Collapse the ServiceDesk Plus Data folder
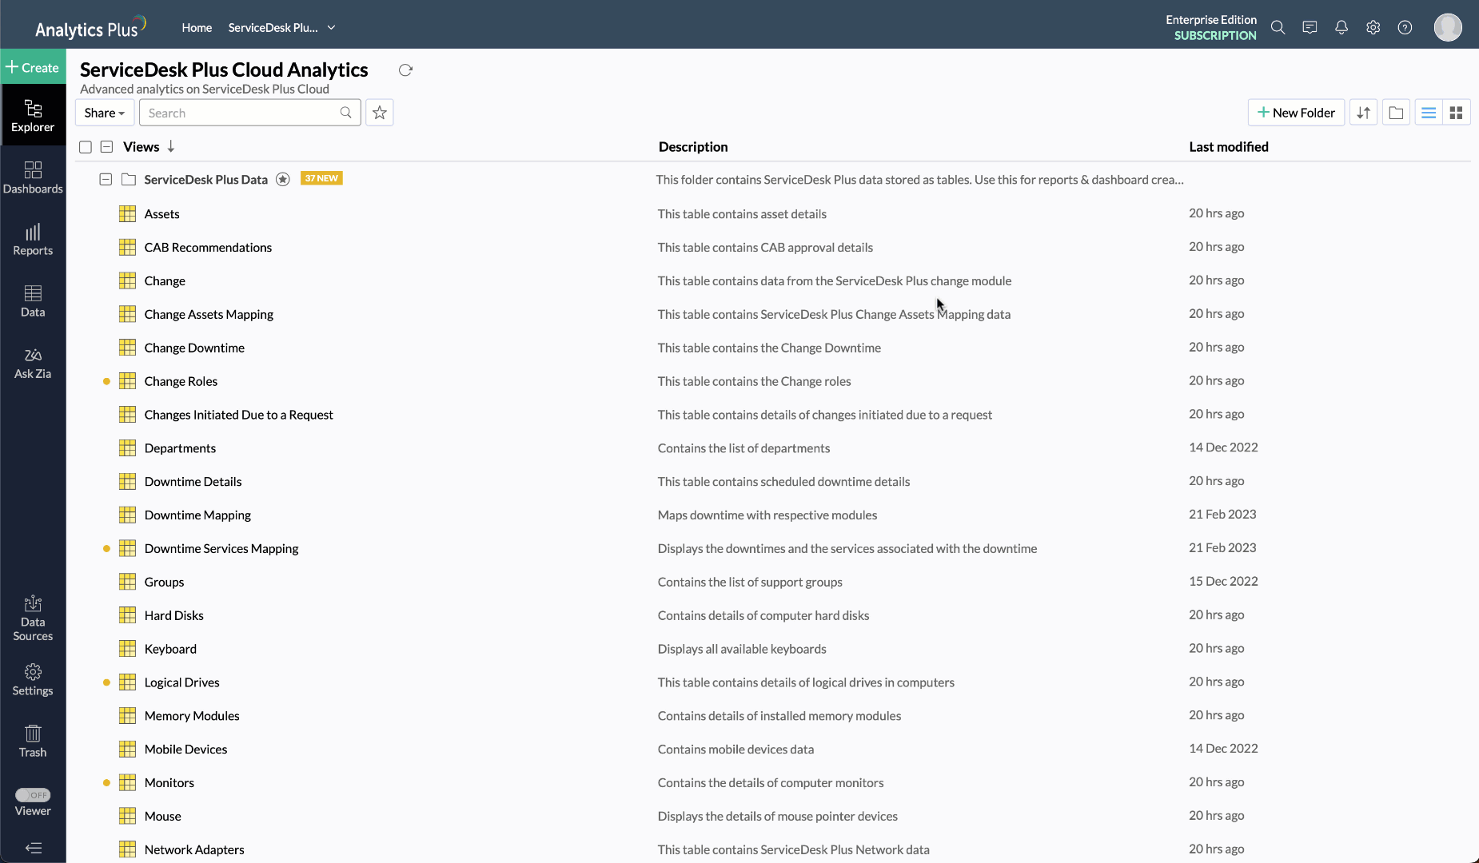The height and width of the screenshot is (863, 1479). tap(106, 180)
